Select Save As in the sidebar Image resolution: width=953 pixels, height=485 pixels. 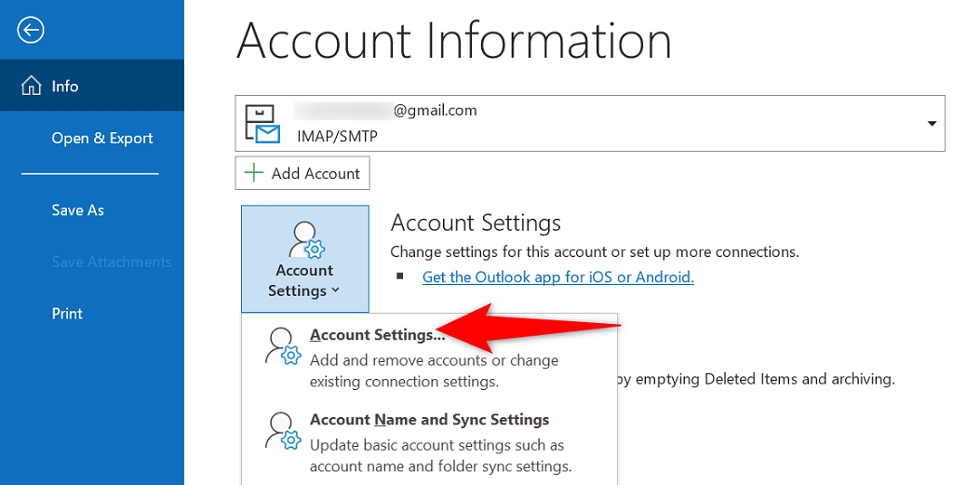[x=77, y=210]
